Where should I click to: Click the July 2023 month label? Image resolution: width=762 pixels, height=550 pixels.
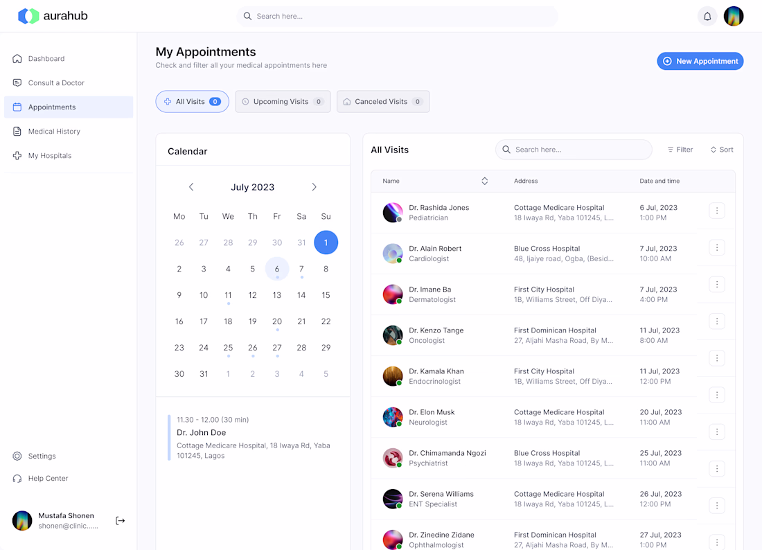(x=253, y=187)
